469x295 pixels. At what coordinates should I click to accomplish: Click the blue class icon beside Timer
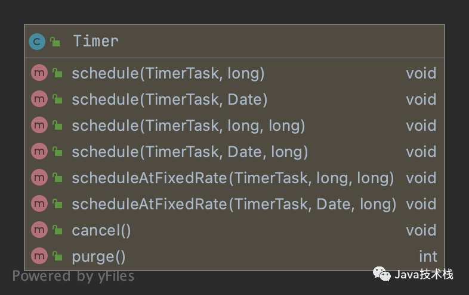(x=37, y=42)
